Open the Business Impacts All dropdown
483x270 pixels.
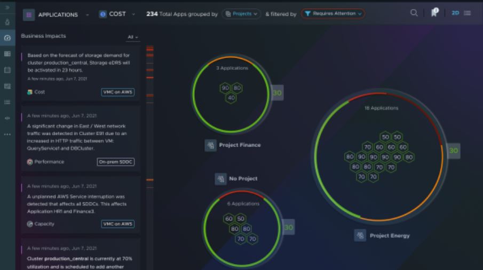(133, 37)
